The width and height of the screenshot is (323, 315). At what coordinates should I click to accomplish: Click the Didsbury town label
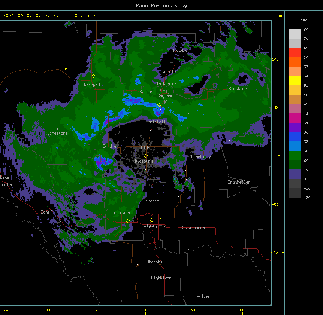click(x=144, y=161)
